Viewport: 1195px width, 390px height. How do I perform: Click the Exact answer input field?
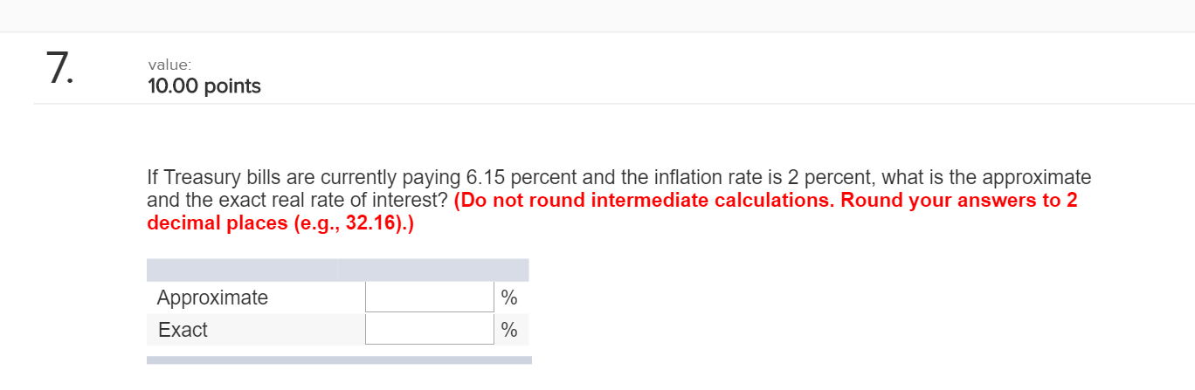[429, 330]
